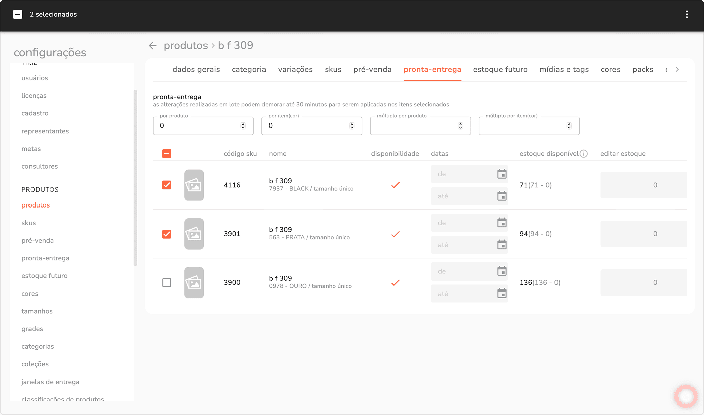Open 'até' calendar for SKU 3900
Image resolution: width=704 pixels, height=415 pixels.
[502, 294]
